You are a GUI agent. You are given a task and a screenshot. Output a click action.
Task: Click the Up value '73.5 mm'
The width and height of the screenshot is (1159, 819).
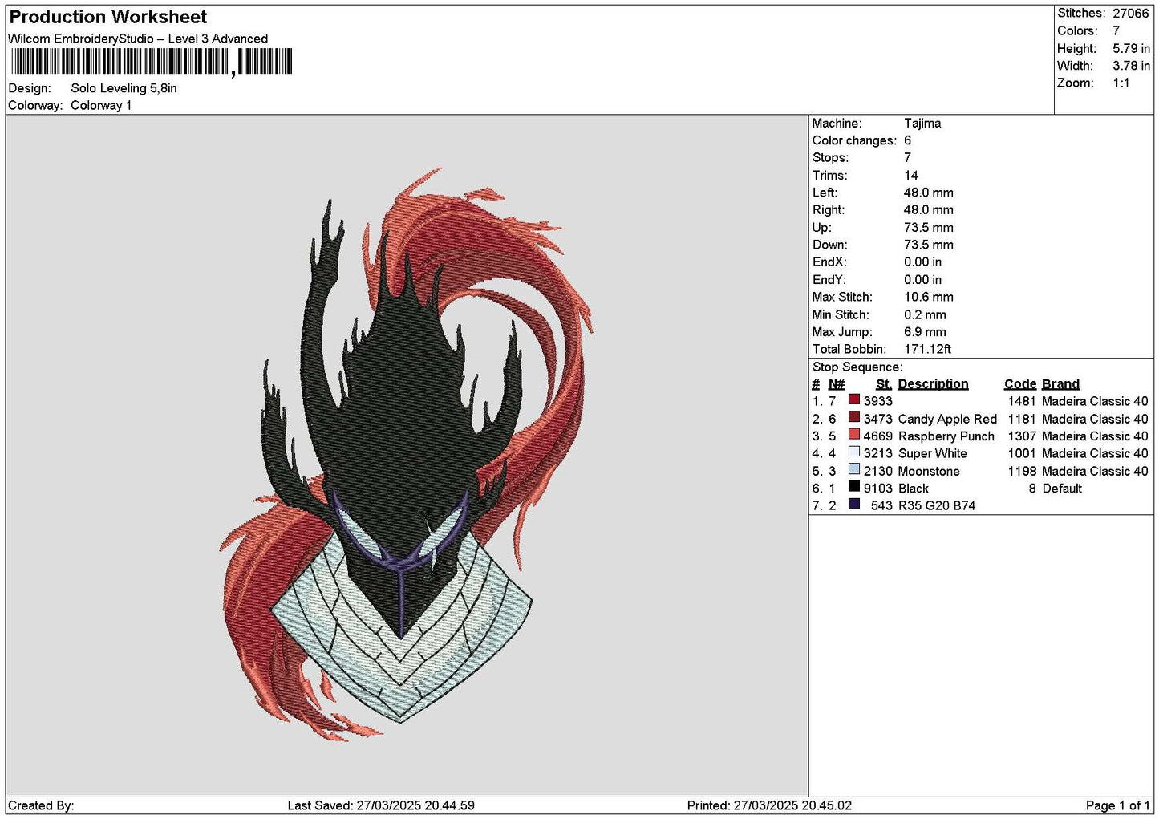(929, 228)
